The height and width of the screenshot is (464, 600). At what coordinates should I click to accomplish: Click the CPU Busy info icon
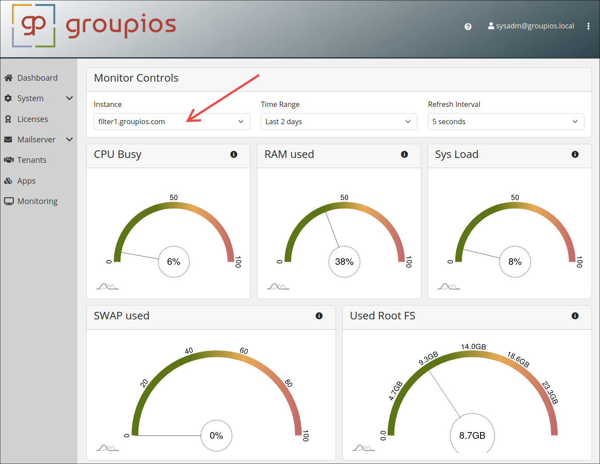click(234, 154)
